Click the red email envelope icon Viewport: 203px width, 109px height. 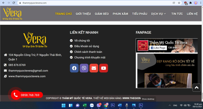tap(94, 68)
